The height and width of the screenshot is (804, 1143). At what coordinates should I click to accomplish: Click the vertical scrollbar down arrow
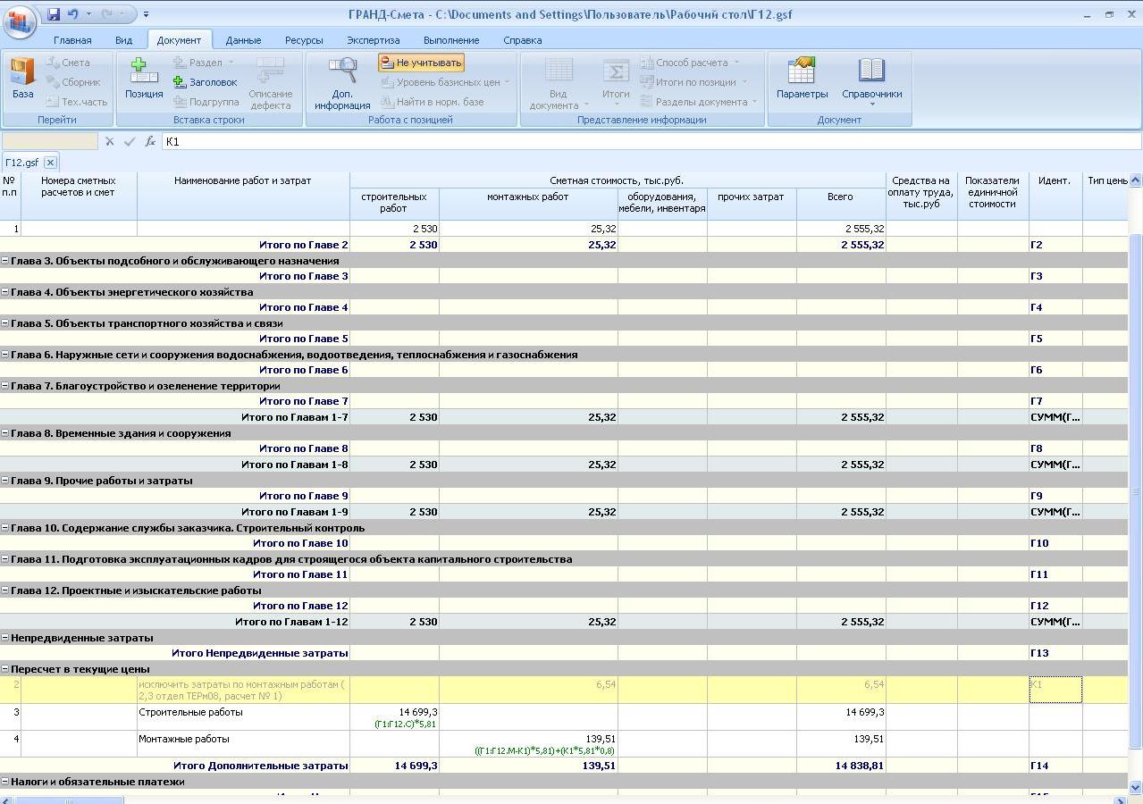pos(1136,787)
